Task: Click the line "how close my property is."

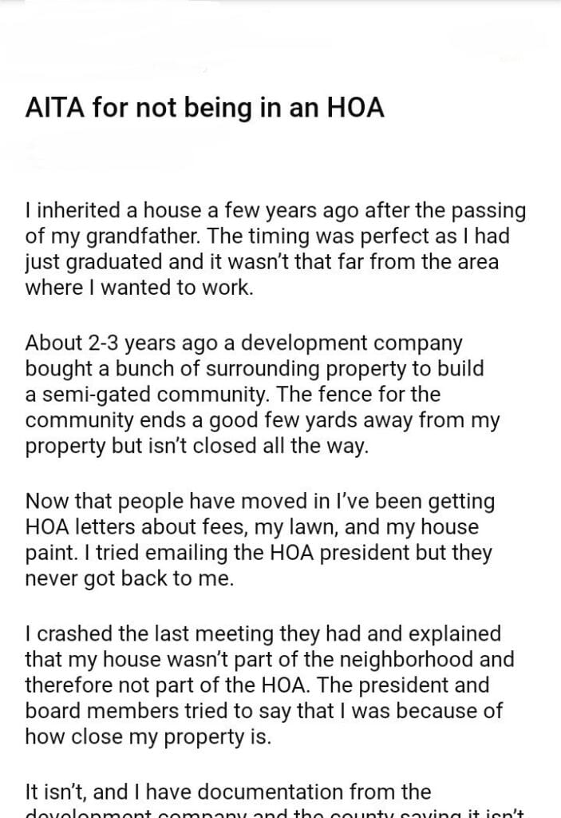Action: (x=148, y=737)
